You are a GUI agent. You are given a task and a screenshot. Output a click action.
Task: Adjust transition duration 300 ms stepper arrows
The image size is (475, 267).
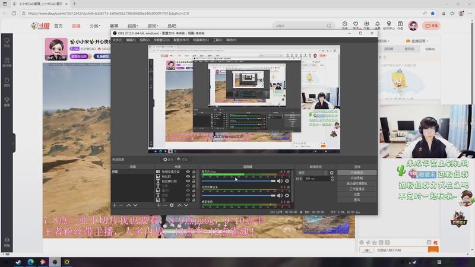(332, 179)
